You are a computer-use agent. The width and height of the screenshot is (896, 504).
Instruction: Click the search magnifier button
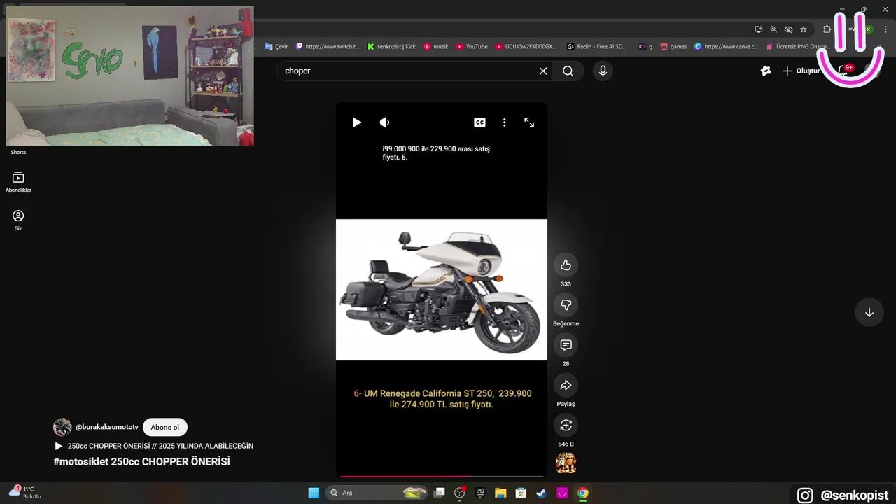(568, 71)
